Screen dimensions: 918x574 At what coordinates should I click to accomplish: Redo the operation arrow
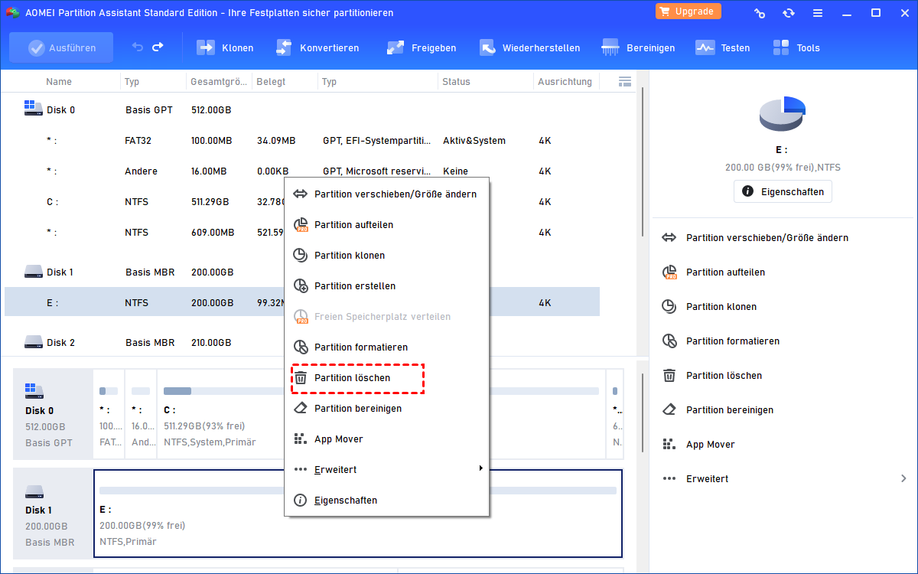[x=158, y=47]
